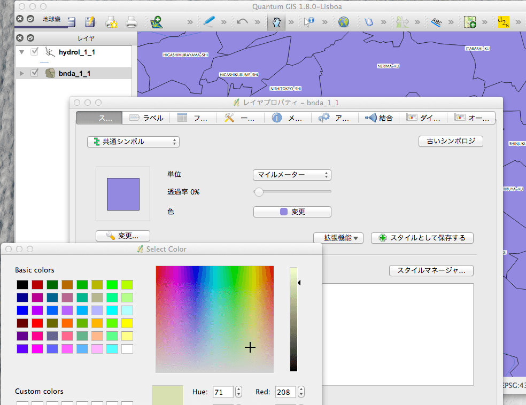
Task: Click the Save Project As icon
Action: click(90, 22)
